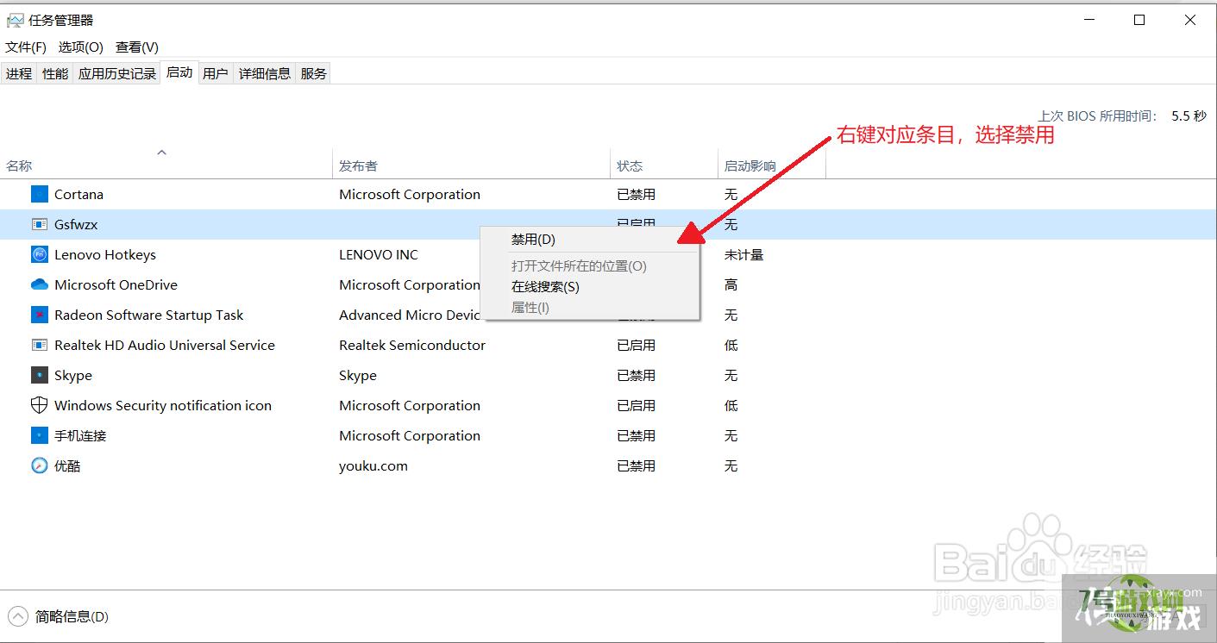1217x643 pixels.
Task: Click the Skype startup icon
Action: [x=39, y=375]
